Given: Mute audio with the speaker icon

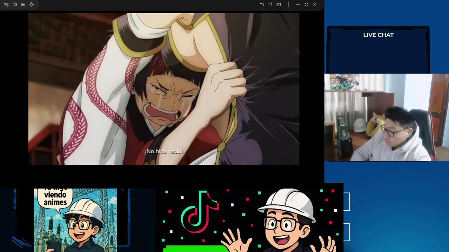Looking at the screenshot, I should point(15,5).
